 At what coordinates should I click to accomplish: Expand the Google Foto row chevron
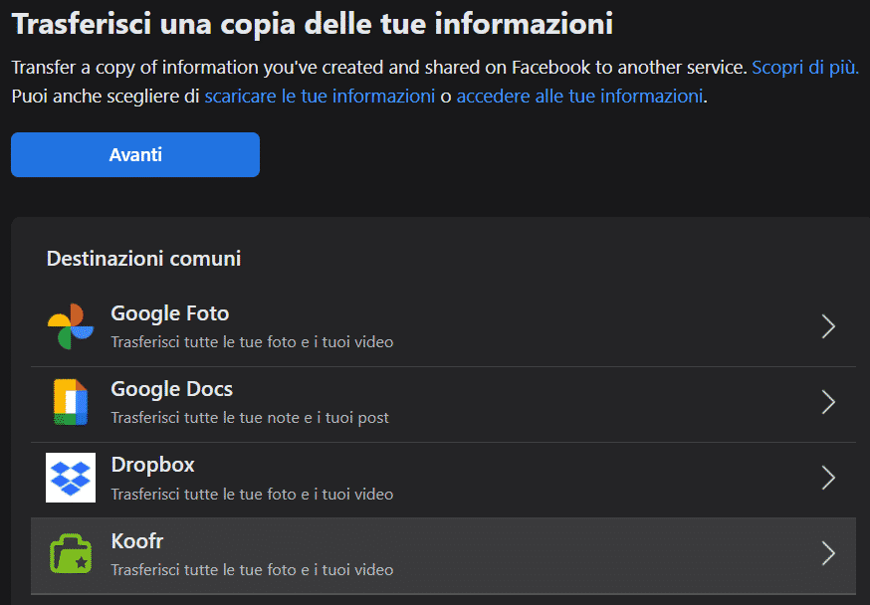pyautogui.click(x=828, y=326)
